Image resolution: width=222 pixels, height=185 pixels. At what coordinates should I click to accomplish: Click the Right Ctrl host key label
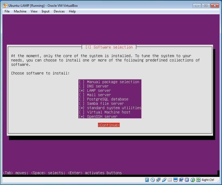coord(208,180)
